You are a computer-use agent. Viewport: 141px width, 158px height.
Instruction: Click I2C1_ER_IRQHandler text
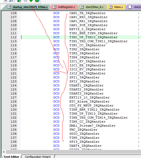pos(87,66)
